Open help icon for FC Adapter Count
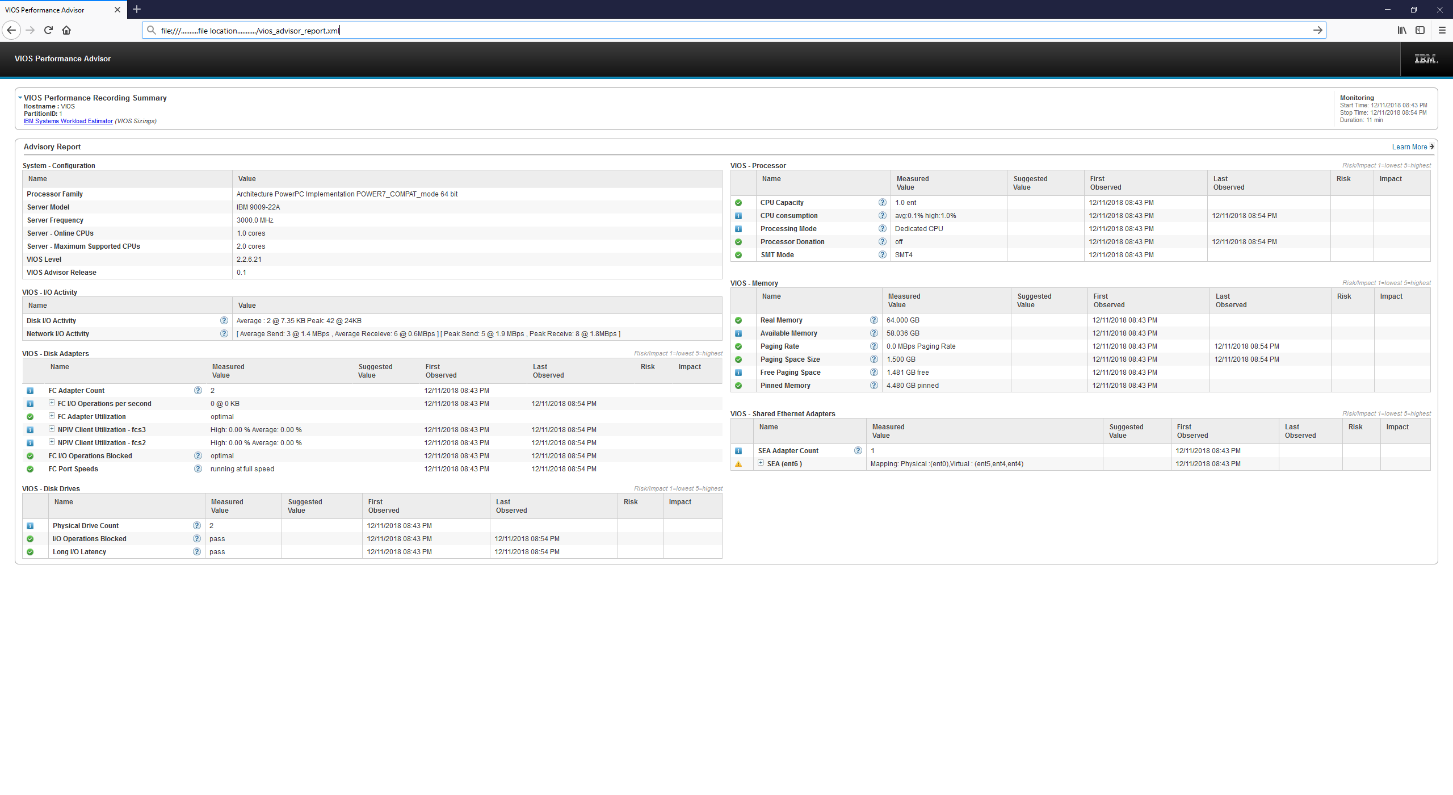The height and width of the screenshot is (795, 1453). (198, 390)
